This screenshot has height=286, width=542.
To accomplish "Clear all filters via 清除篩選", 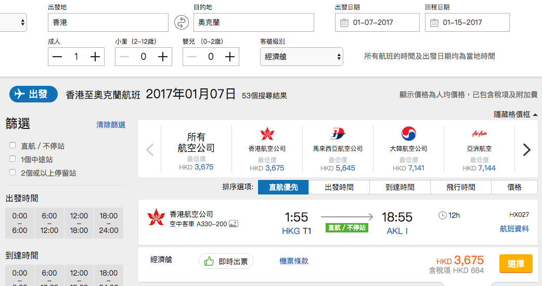I will tap(111, 125).
